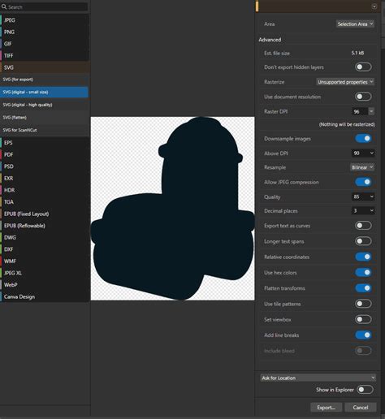Click the search magnifier icon
This screenshot has width=385, height=419.
point(4,6)
